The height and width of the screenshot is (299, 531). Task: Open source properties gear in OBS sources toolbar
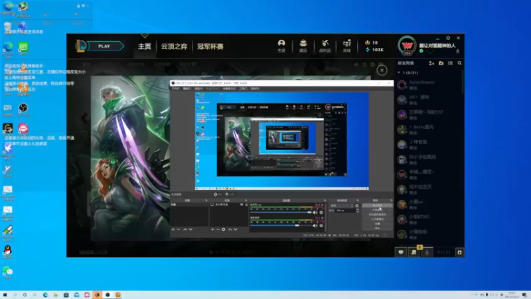click(x=224, y=229)
